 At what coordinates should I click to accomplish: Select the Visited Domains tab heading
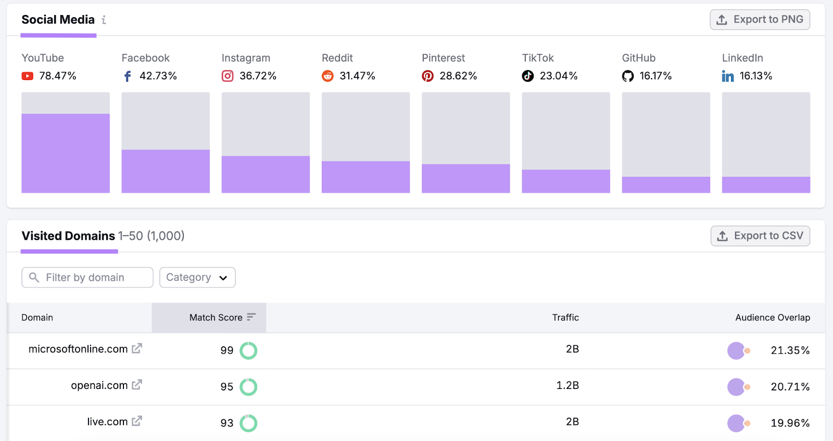68,236
